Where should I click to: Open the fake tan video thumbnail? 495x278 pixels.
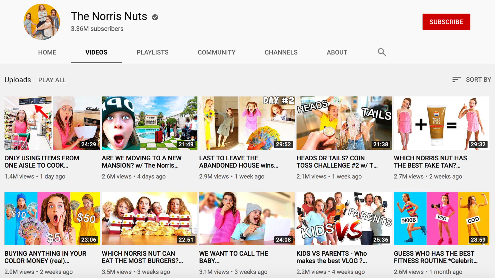(441, 123)
